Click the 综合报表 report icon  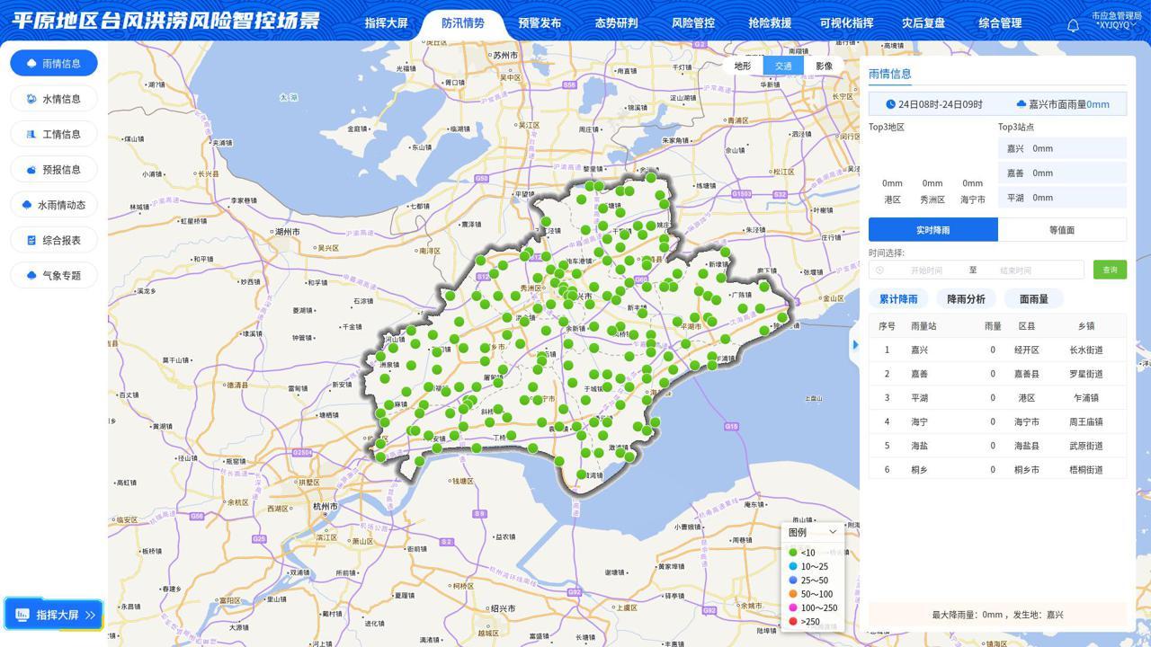pyautogui.click(x=31, y=240)
